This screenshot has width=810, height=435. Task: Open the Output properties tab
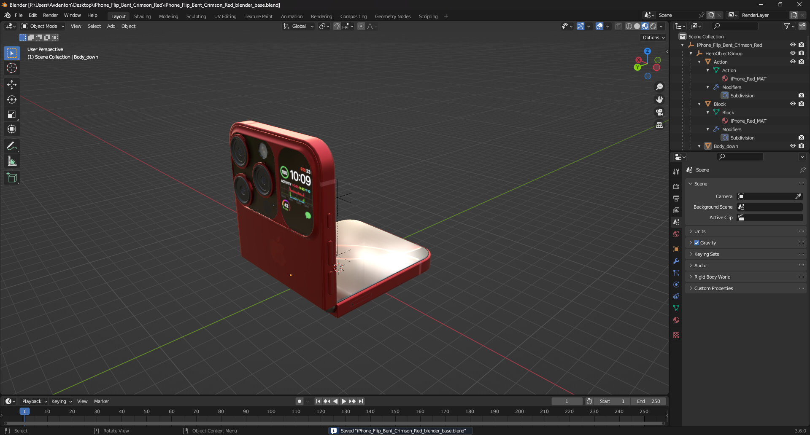(x=676, y=198)
